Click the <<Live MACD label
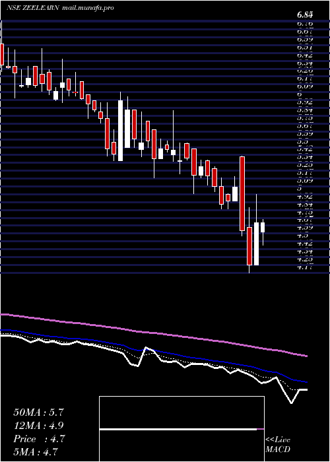 pyautogui.click(x=278, y=445)
